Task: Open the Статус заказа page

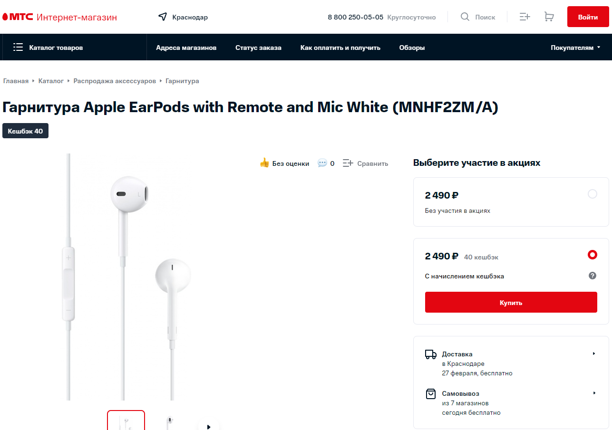Action: click(x=258, y=48)
